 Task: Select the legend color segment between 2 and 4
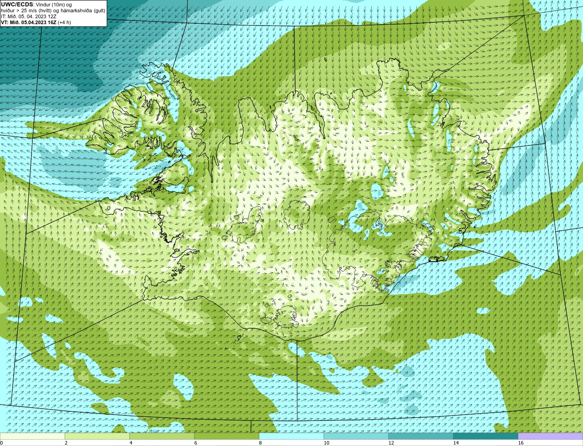click(97, 436)
